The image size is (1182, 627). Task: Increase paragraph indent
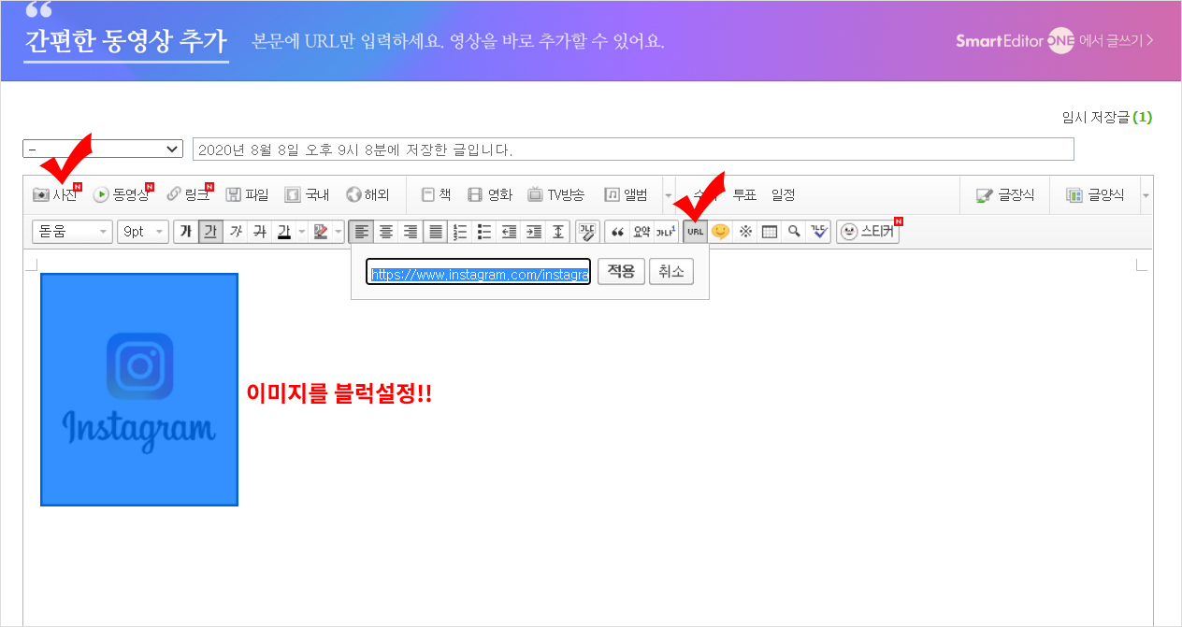(534, 232)
